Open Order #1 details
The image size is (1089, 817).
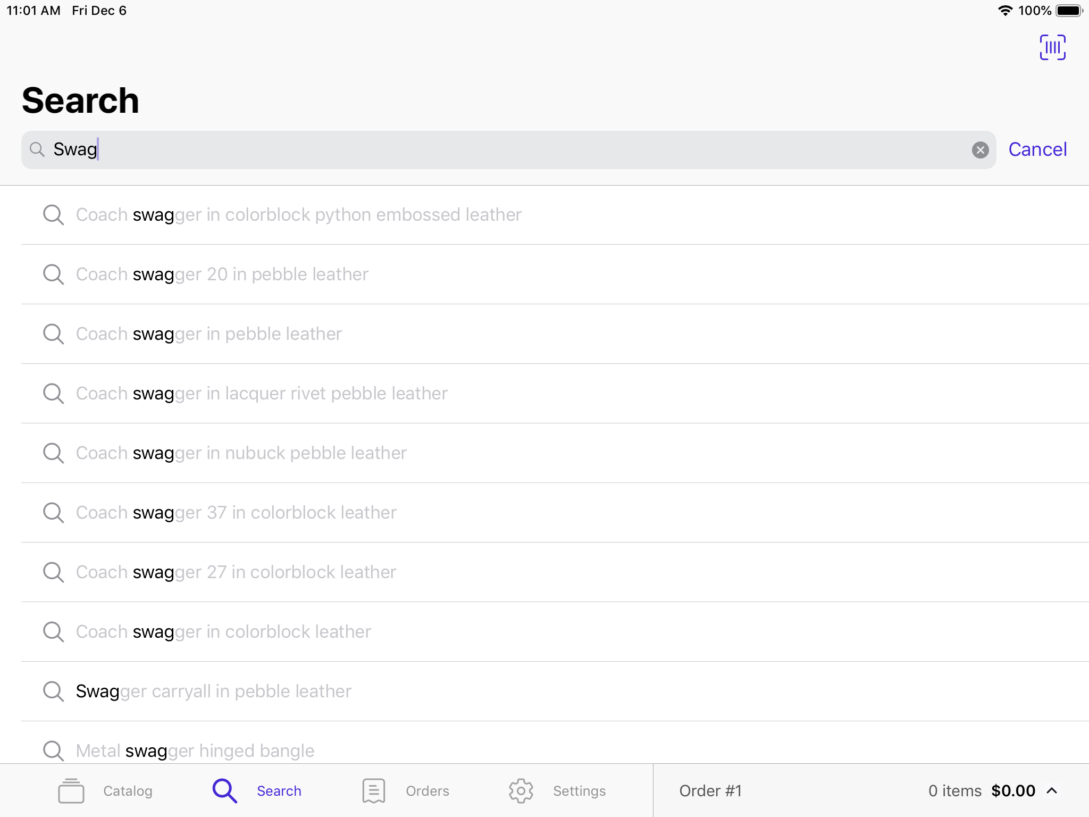710,791
